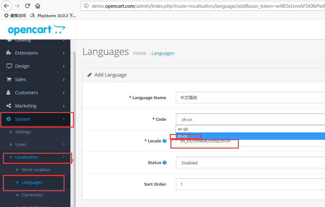This screenshot has height=207, width=325.
Task: Expand the Customers menu chevron
Action: click(64, 93)
